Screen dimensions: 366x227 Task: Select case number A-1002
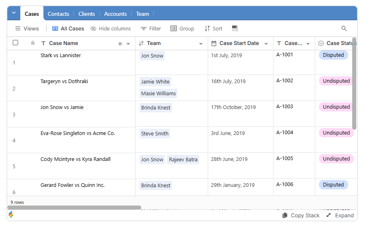tap(284, 81)
